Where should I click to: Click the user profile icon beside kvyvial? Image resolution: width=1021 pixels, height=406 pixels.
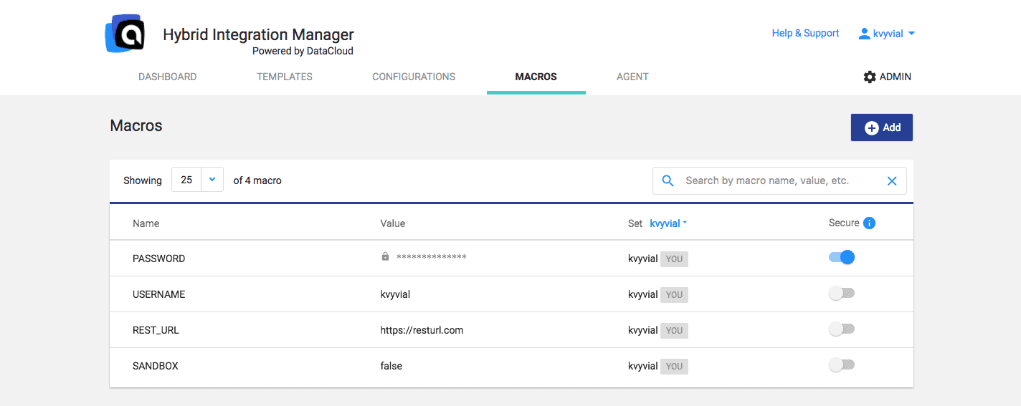(864, 34)
